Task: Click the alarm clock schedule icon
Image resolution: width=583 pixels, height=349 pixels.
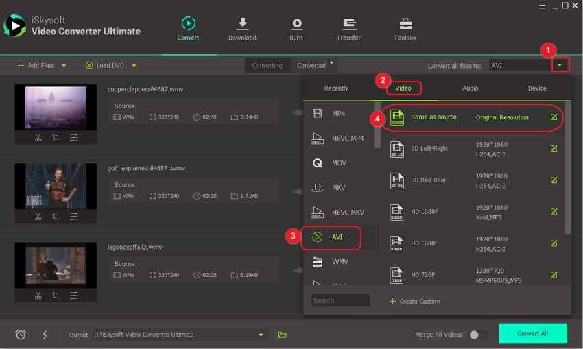Action: tap(21, 335)
